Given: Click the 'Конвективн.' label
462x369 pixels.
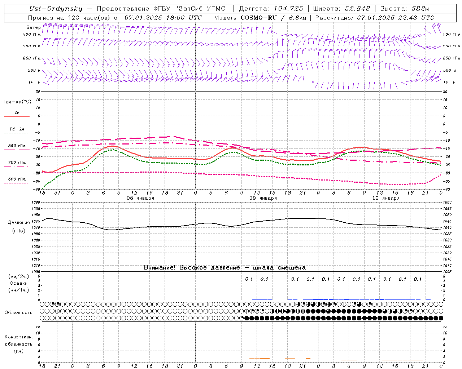Looking at the screenshot, I should click(x=19, y=337).
